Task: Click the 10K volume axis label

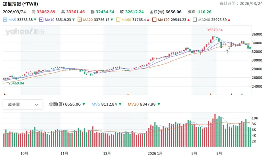Action: (x=255, y=118)
